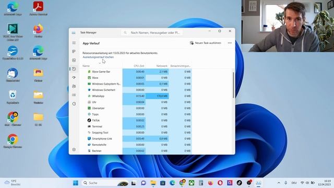This screenshot has height=188, width=334.
Task: Open the Xbox app from taskbar
Action: point(192,183)
